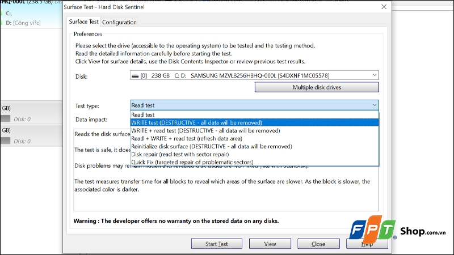This screenshot has height=255, width=454.
Task: Click the upper Disk: 0 entry
Action: coord(22,119)
